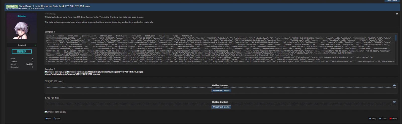Click the Posts count value 4
Screen dimensions: 402x124
pos(32,59)
